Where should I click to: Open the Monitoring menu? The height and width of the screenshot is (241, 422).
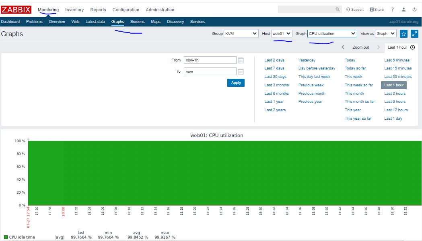[48, 10]
